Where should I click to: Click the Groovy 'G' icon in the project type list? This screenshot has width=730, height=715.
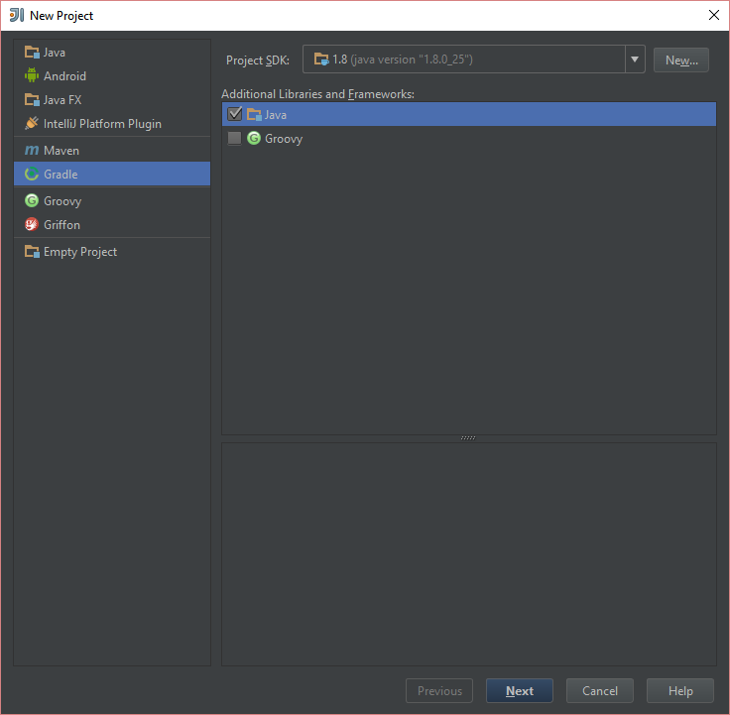[x=32, y=200]
